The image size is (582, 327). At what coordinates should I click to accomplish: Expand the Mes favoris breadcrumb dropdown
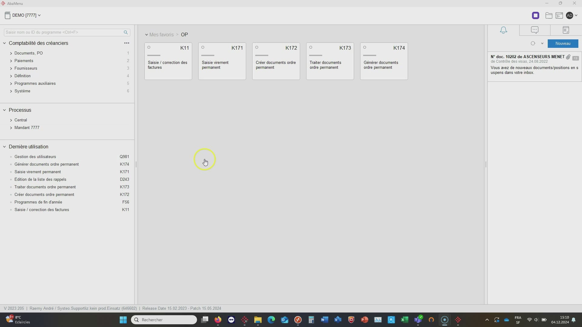146,35
